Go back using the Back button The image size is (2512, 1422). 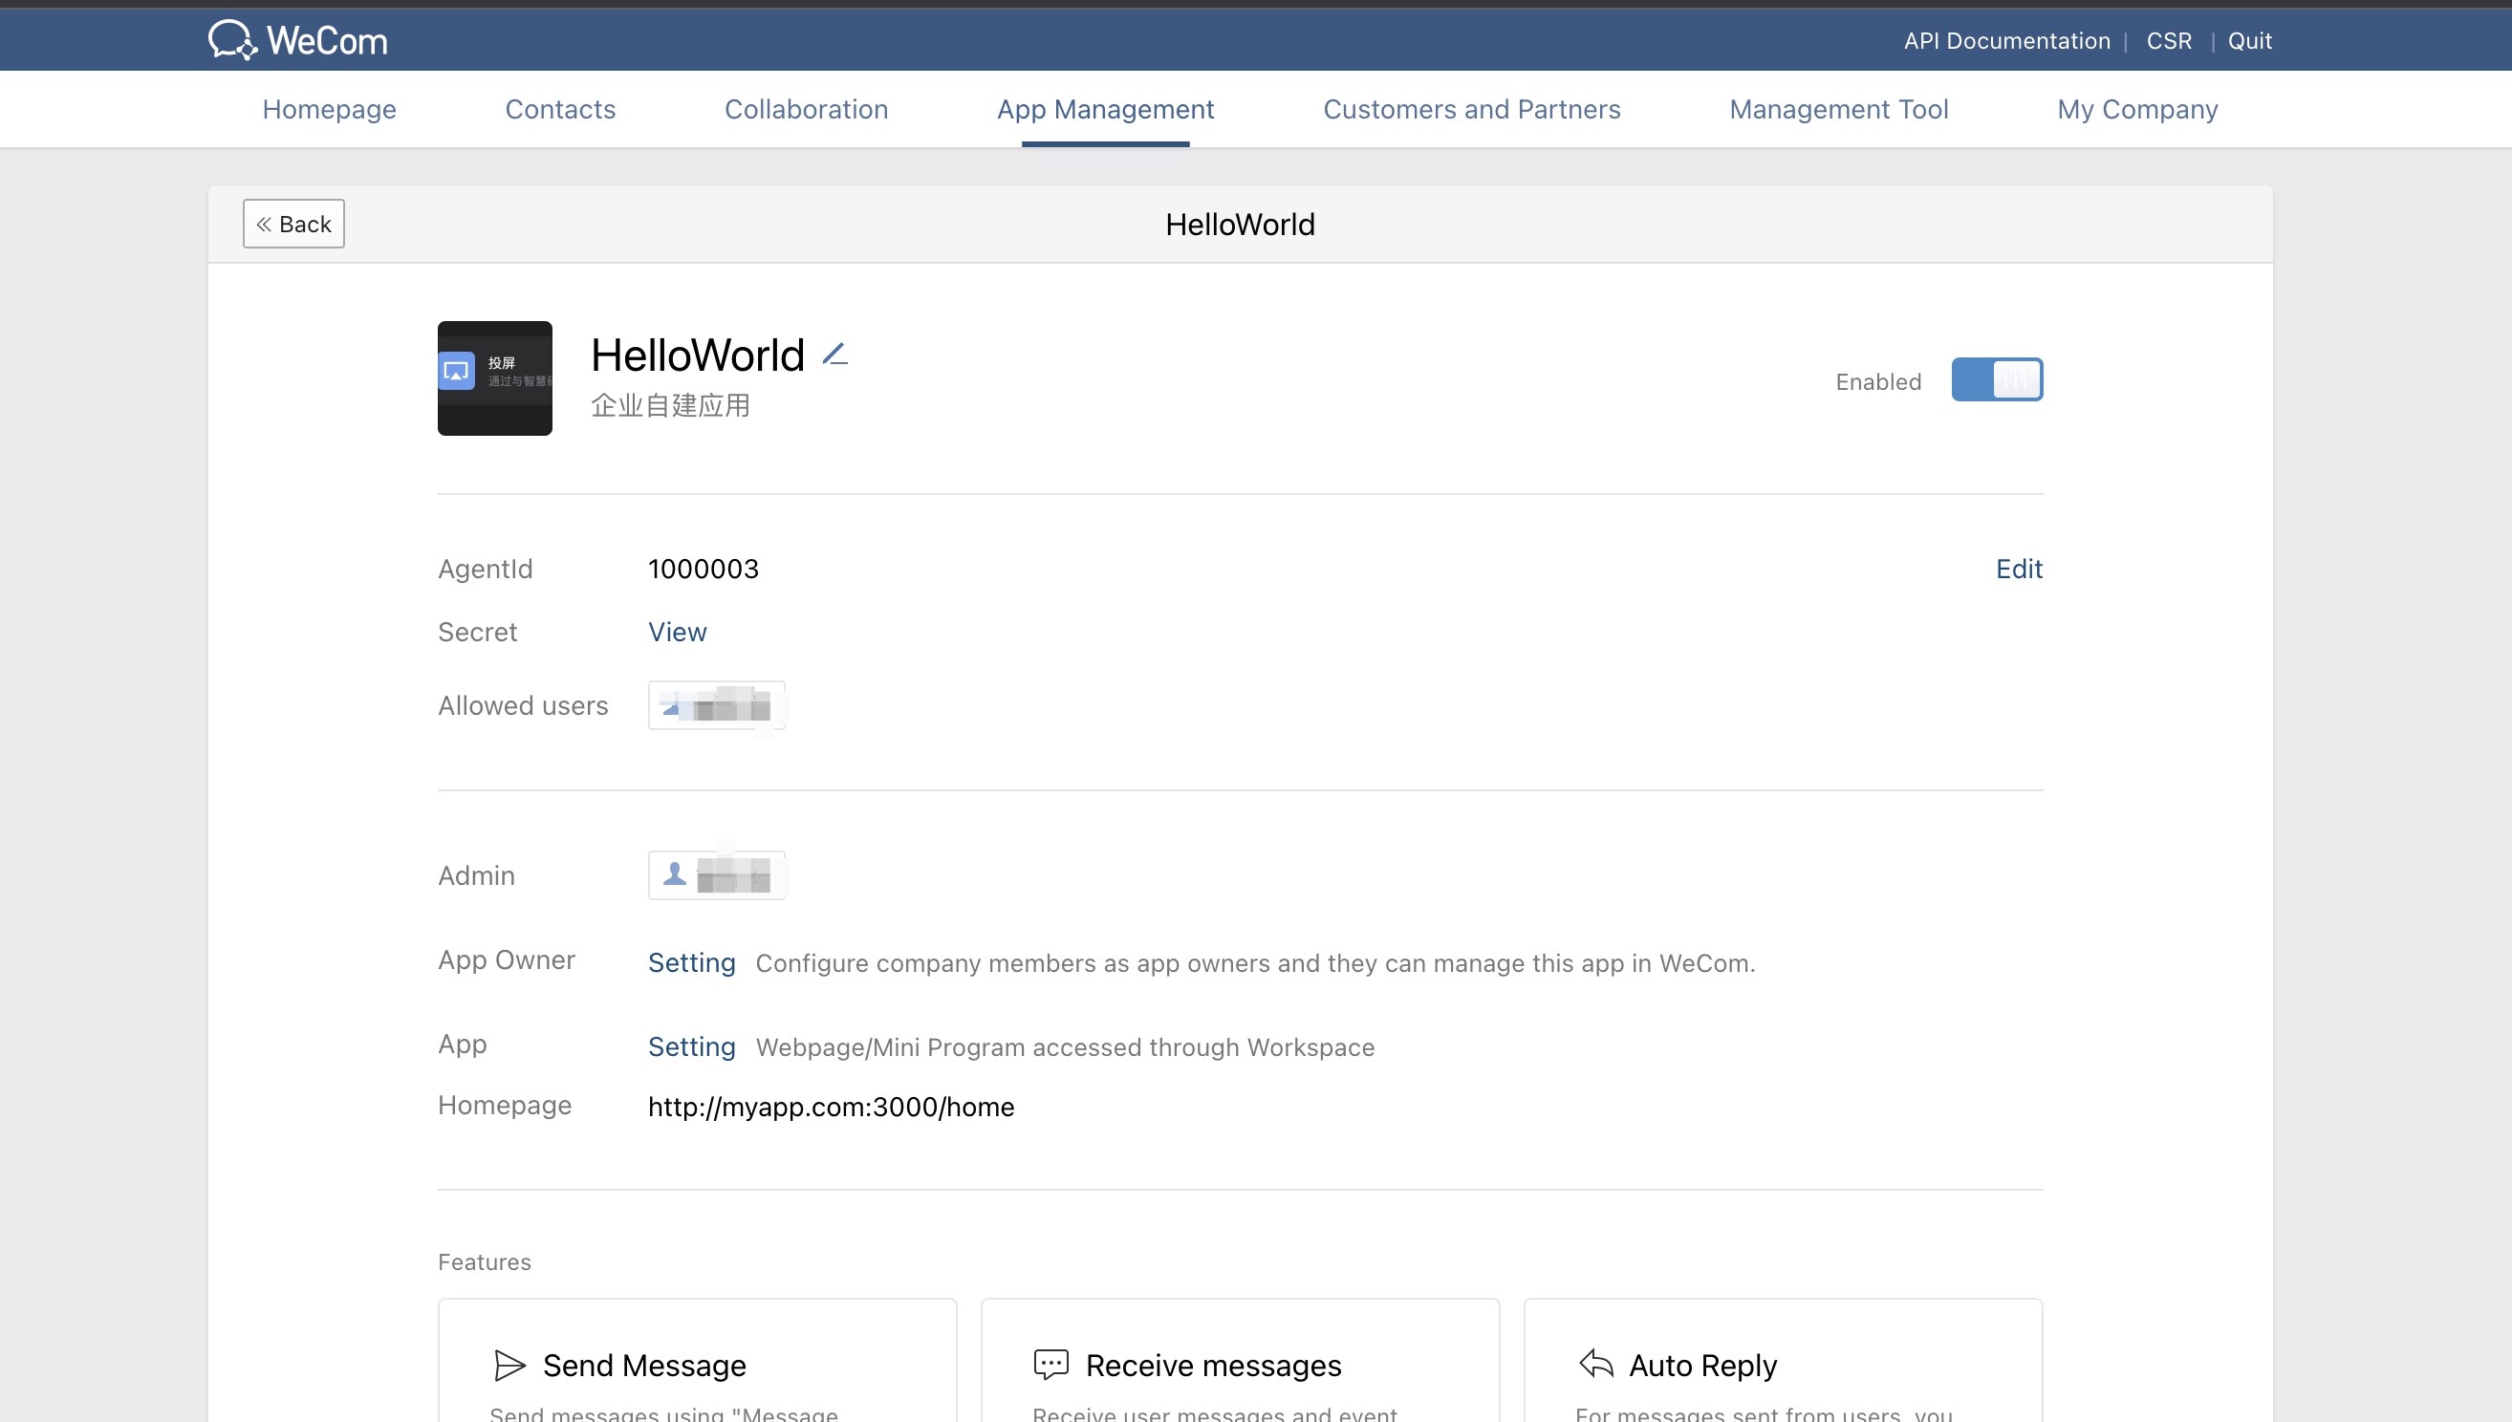click(x=293, y=225)
